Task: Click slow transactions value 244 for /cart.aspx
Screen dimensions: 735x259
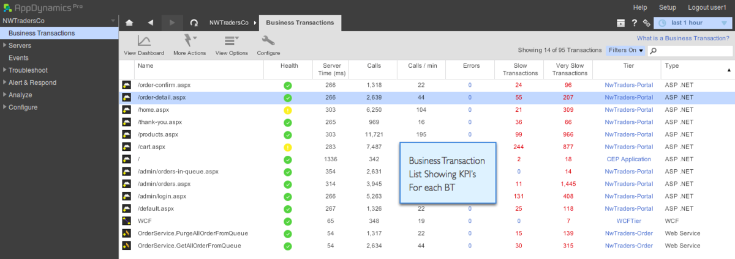Action: click(x=519, y=147)
